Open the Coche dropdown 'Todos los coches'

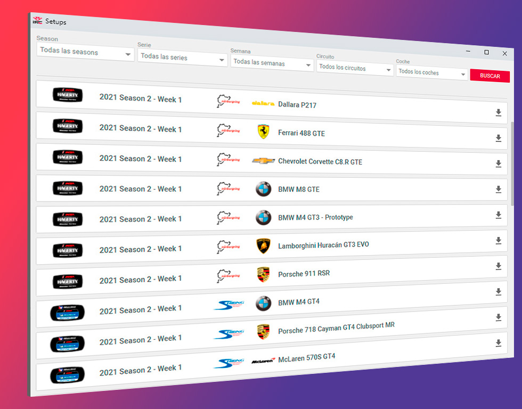click(x=432, y=72)
